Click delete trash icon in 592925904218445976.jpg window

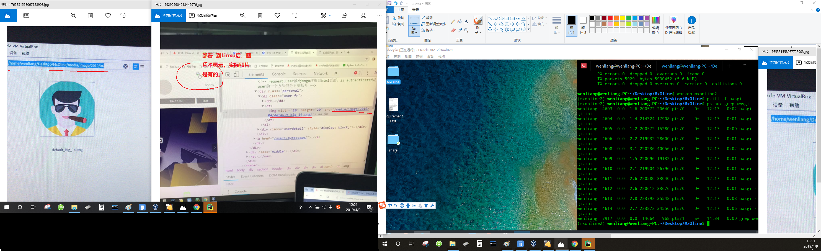coord(260,15)
